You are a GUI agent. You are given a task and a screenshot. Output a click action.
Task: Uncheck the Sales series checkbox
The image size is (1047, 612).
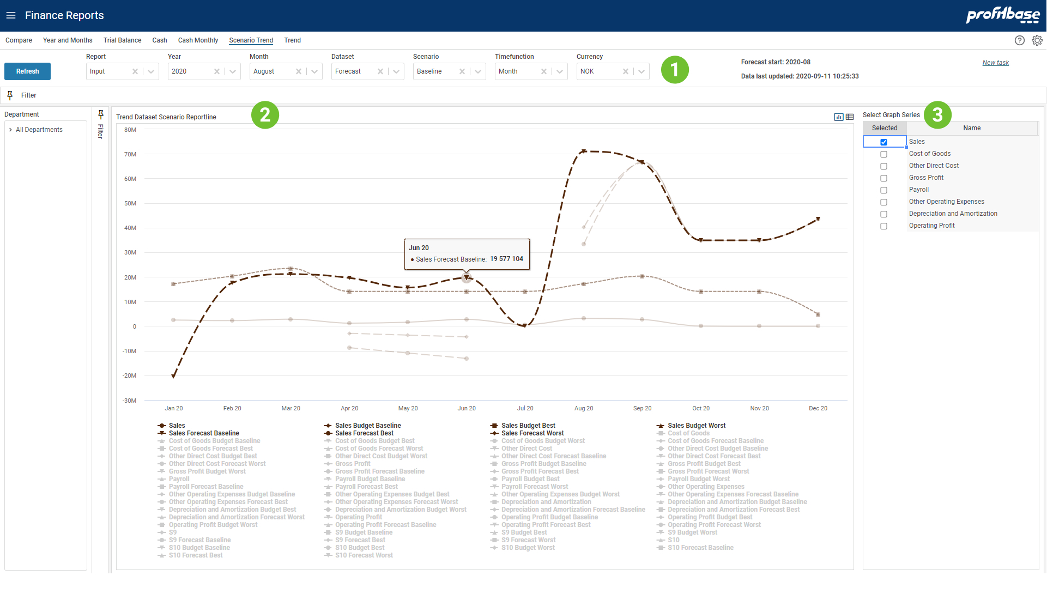coord(883,142)
